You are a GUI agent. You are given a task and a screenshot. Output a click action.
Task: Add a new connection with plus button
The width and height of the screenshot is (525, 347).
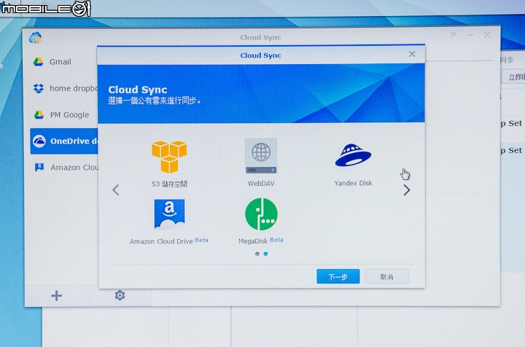pyautogui.click(x=57, y=295)
